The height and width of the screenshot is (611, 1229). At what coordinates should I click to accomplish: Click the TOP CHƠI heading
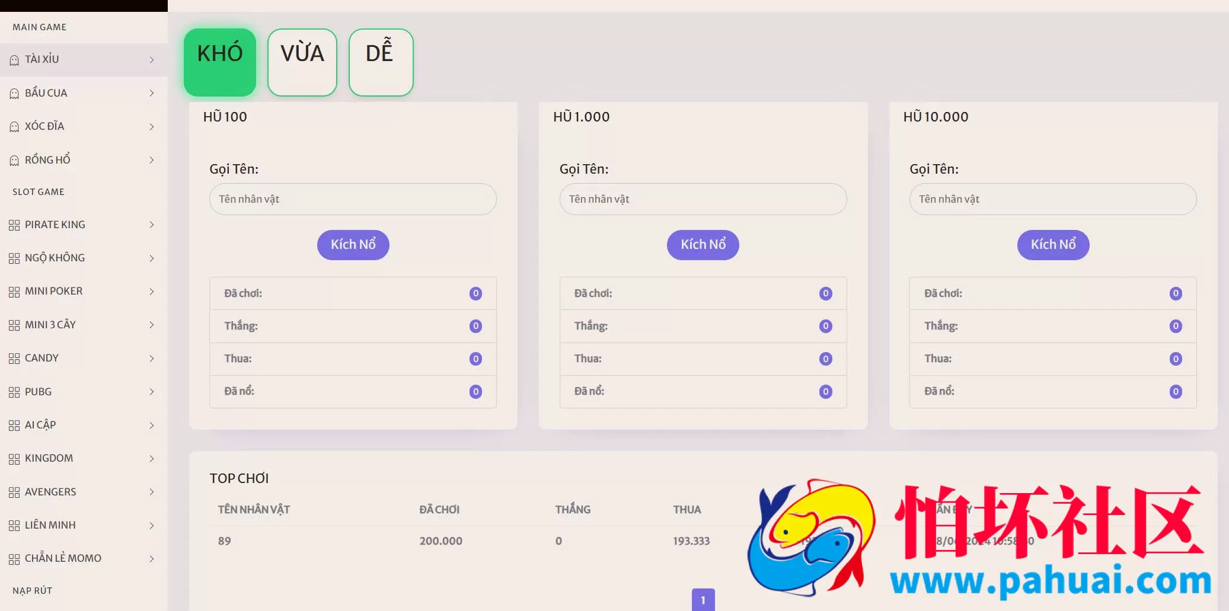239,478
